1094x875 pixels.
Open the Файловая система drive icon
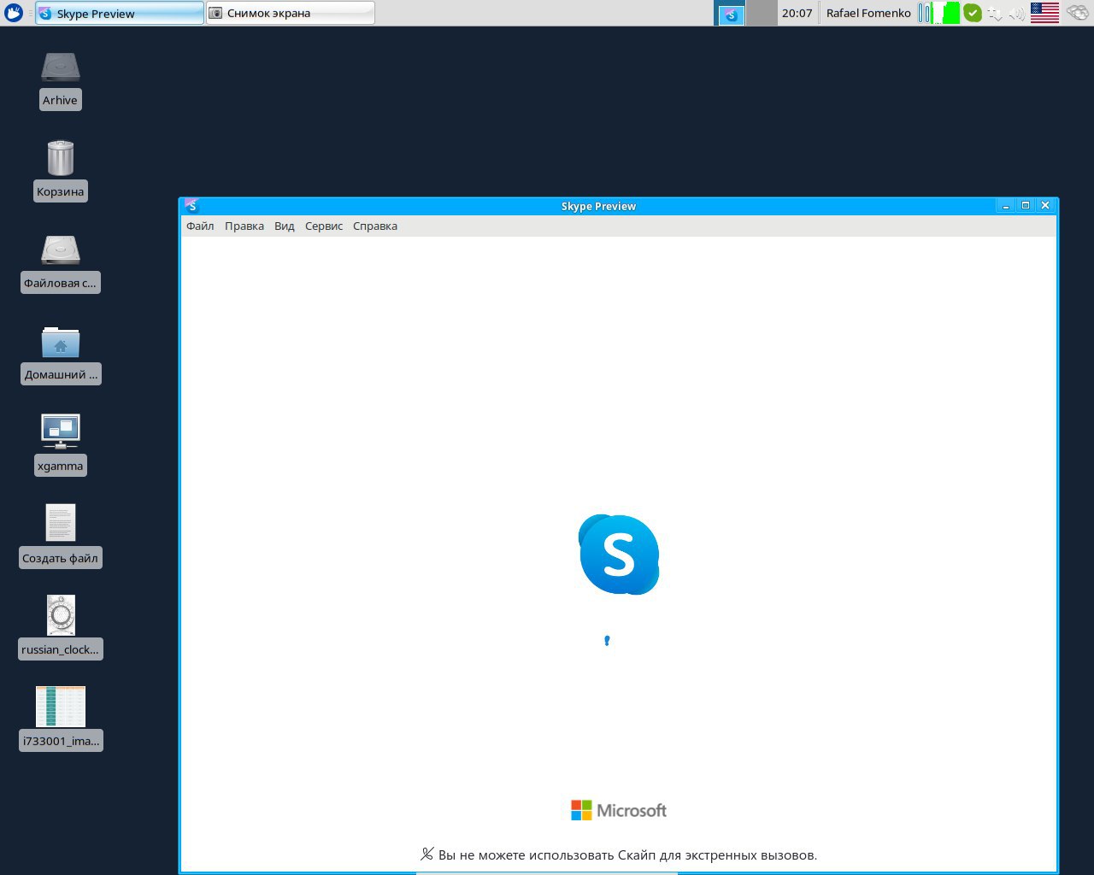61,250
